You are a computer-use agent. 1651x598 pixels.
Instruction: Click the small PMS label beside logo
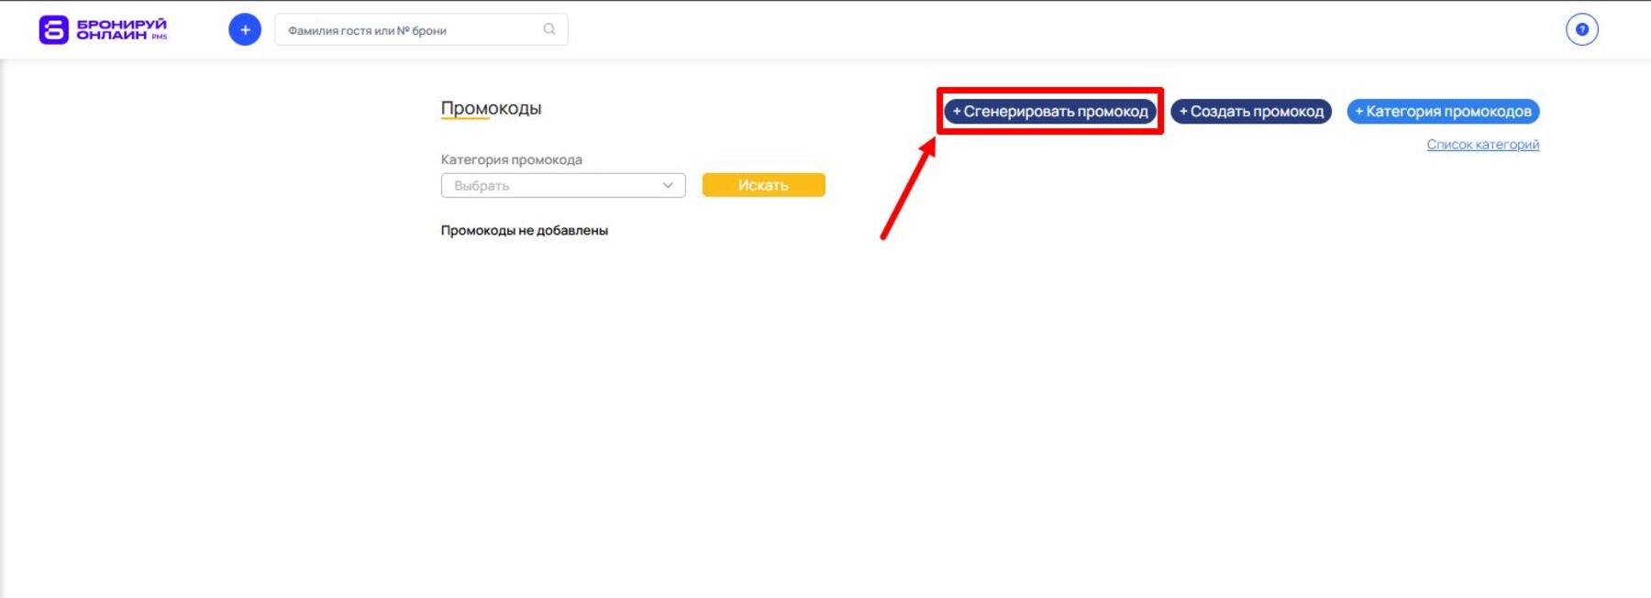click(x=160, y=38)
